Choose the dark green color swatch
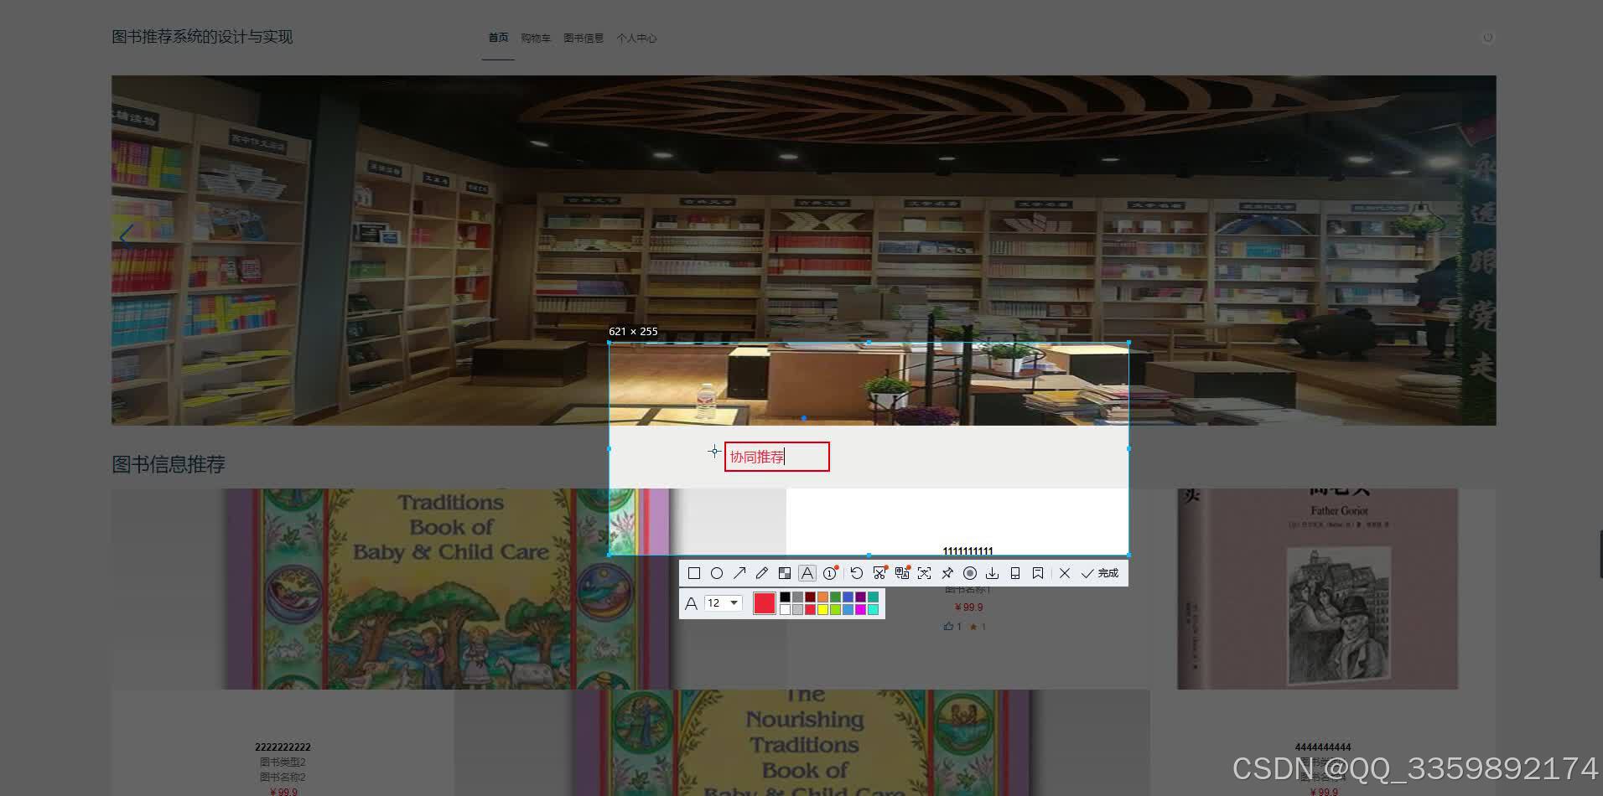Viewport: 1603px width, 796px height. coord(835,597)
